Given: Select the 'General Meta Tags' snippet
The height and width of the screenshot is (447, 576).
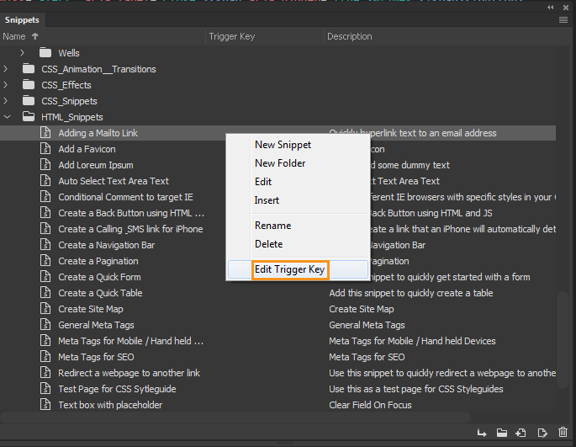Looking at the screenshot, I should [x=96, y=325].
